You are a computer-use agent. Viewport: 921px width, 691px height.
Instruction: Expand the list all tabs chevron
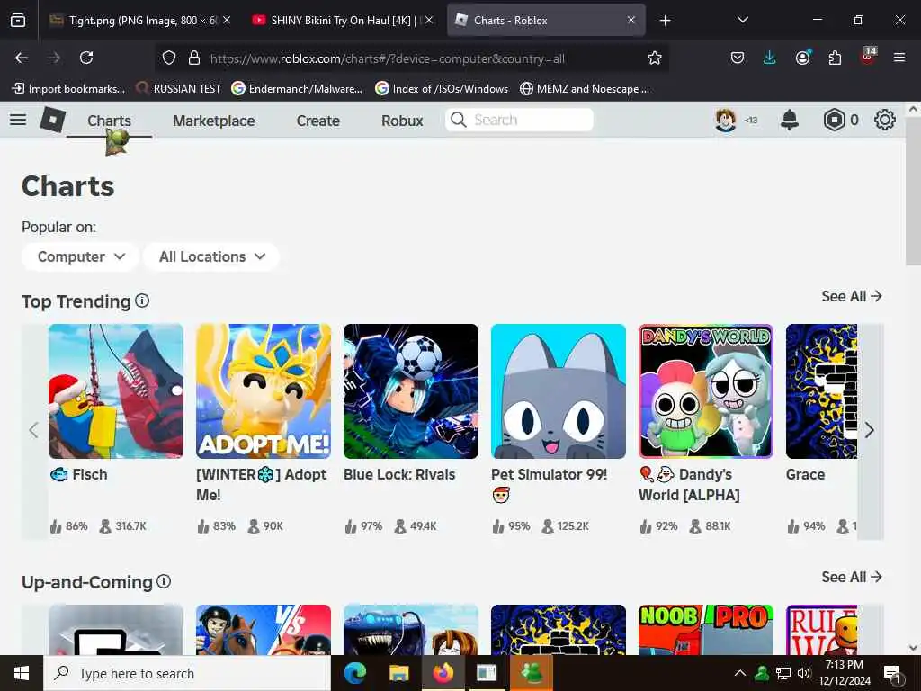click(742, 20)
